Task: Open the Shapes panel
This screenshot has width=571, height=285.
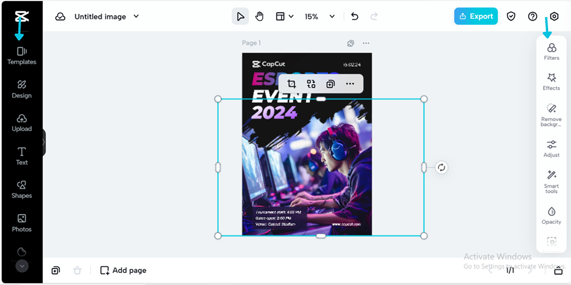Action: pos(22,190)
